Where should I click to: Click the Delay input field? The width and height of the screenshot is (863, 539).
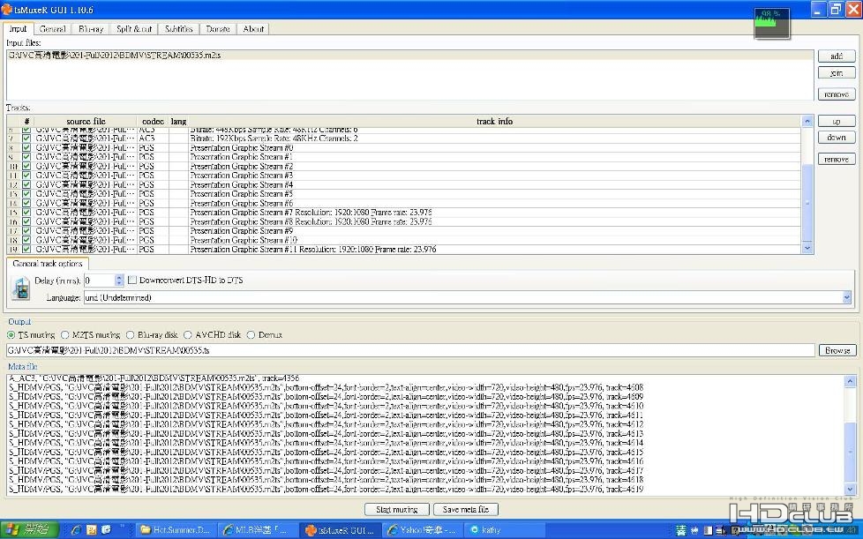point(100,281)
